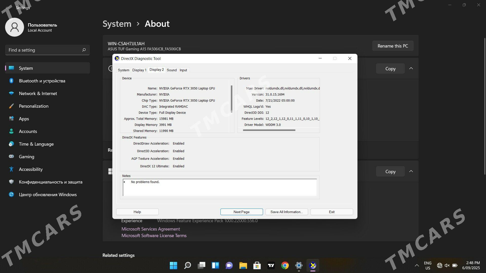This screenshot has width=486, height=273.
Task: Open Конфиденциальность и защита settings
Action: pos(47,182)
